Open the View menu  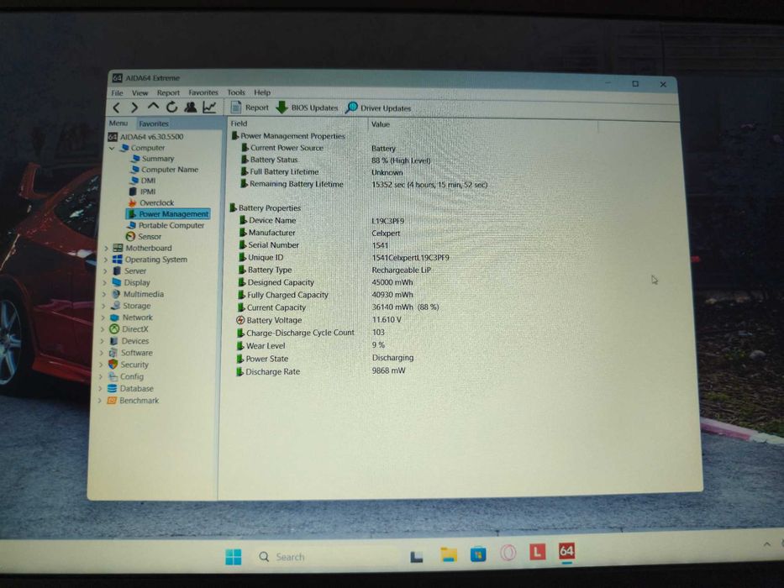pos(140,93)
